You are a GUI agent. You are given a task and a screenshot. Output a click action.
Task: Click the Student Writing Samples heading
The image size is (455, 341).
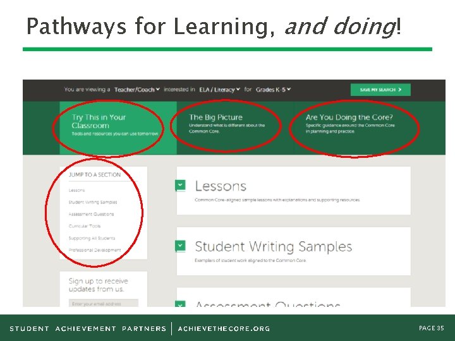point(274,247)
